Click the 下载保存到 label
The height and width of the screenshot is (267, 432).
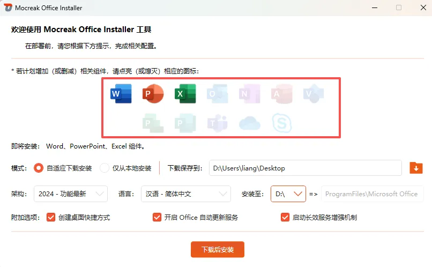(185, 168)
